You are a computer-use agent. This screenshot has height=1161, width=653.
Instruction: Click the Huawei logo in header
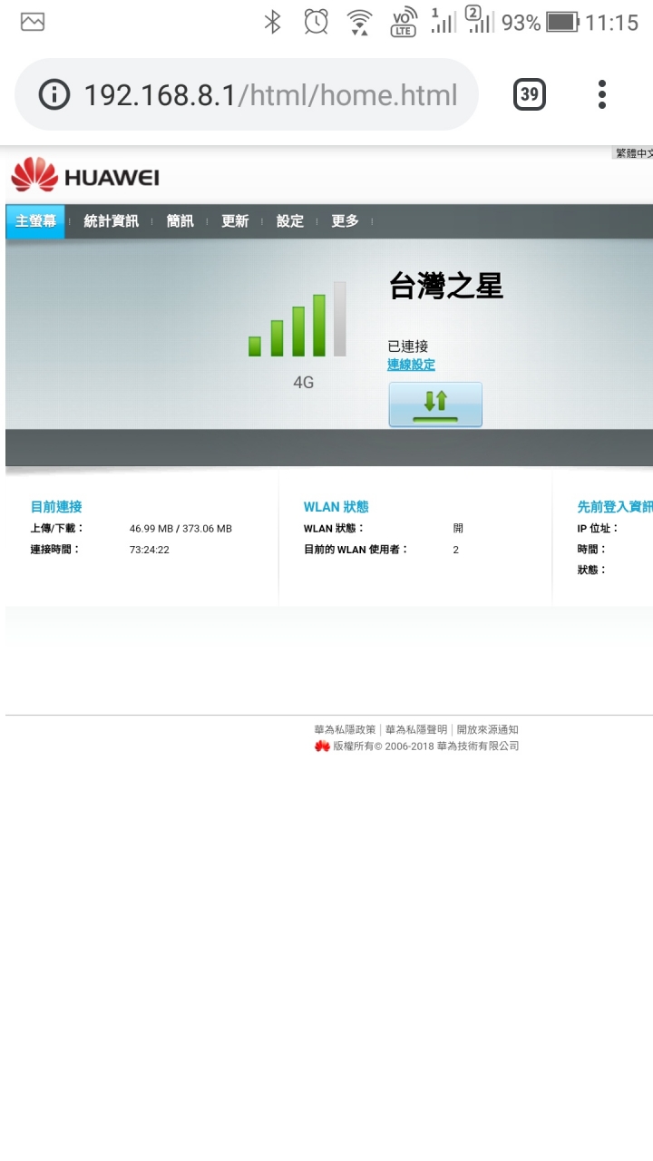coord(85,175)
